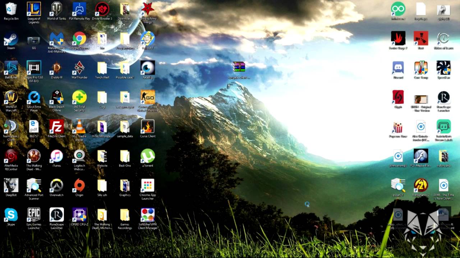
Task: Select the Graphics folder
Action: tap(125, 185)
